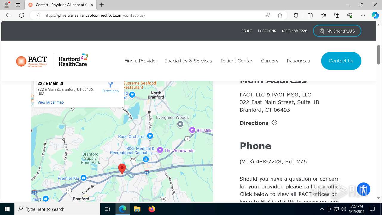Viewport: 382px width, 215px height.
Task: Open the LOCATIONS link in top bar
Action: [x=267, y=31]
